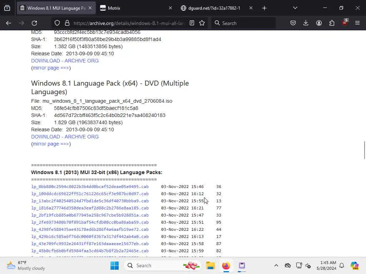Close the dguard.net tab
The image size is (366, 274).
point(251,8)
